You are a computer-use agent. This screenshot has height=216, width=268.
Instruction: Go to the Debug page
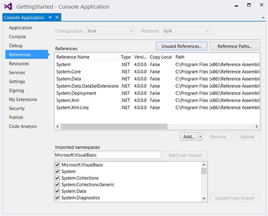coord(16,46)
